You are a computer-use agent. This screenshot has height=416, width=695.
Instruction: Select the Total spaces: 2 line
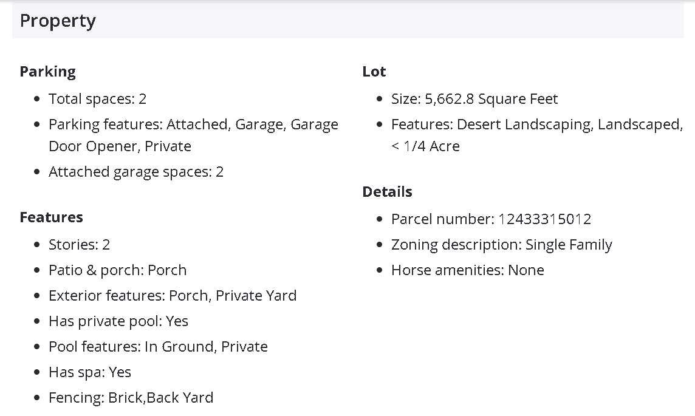(97, 99)
